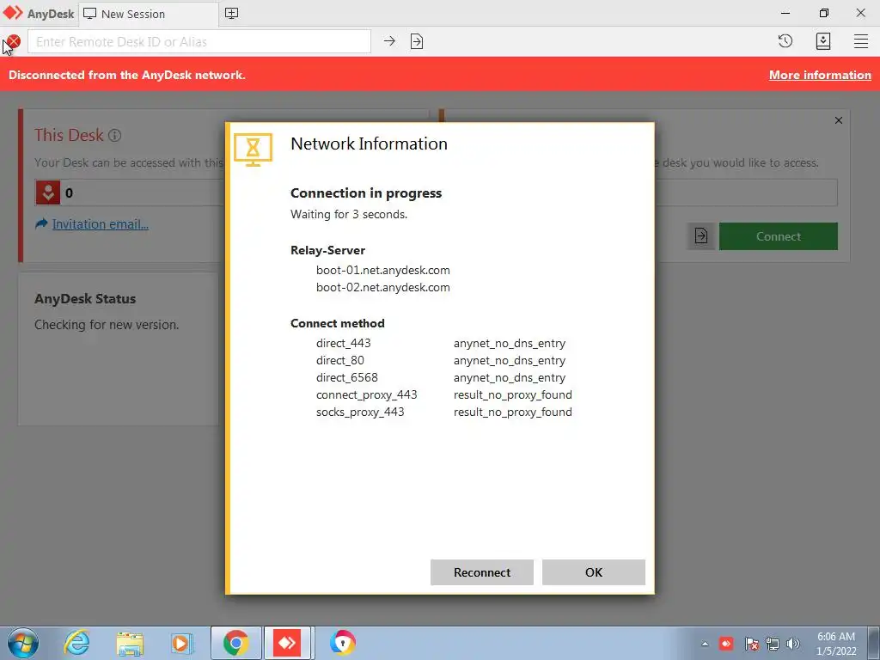Click the green Connect button
Screen dimensions: 880x660
778,236
